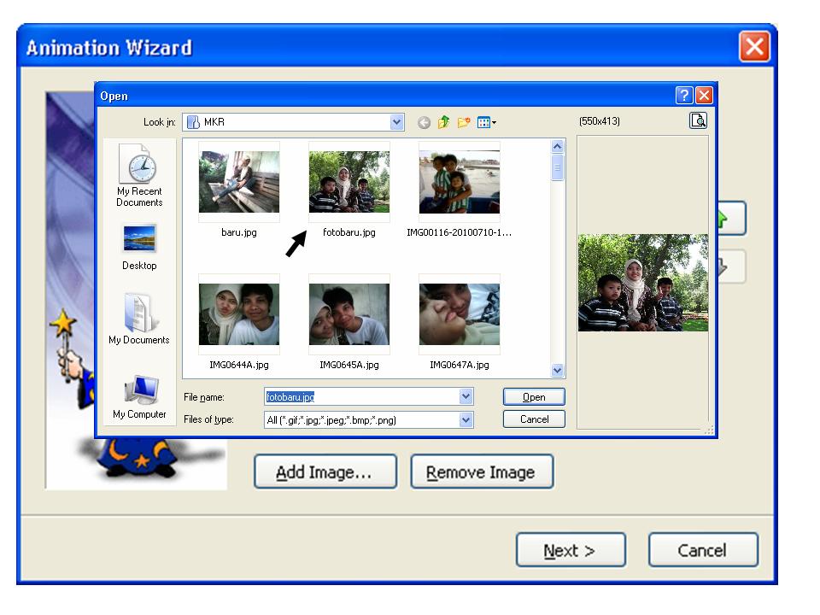Click the preview image of fotobaru.jpg
This screenshot has height=615, width=820.
[x=643, y=283]
